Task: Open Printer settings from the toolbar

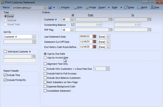Action: point(91,7)
